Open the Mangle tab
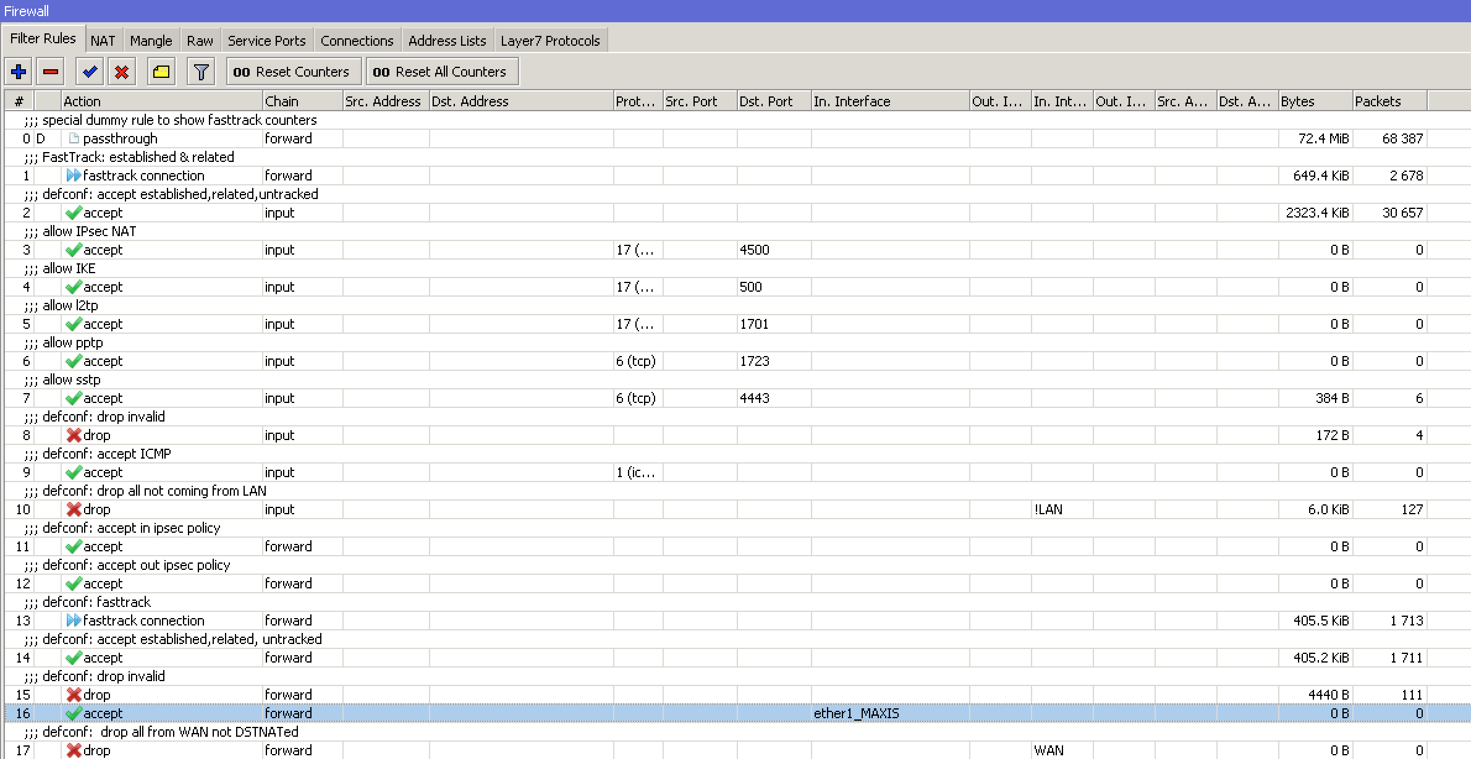Screen dimensions: 1471x759 151,41
